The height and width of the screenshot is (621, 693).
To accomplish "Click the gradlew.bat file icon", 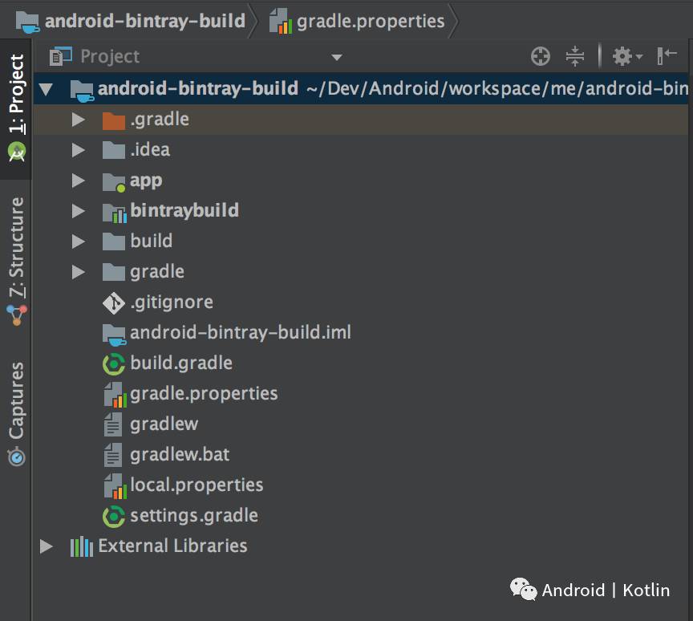I will (x=113, y=455).
